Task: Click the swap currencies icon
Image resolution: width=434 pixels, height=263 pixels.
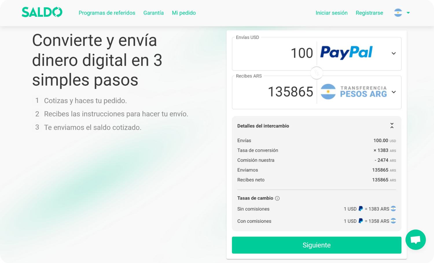Action: tap(317, 73)
